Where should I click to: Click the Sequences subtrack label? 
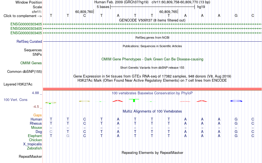click(x=33, y=50)
